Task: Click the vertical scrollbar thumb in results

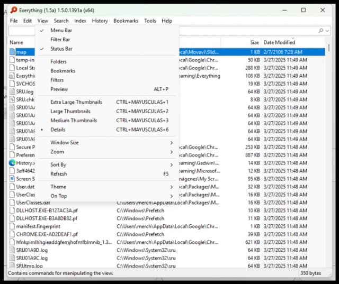Action: [329, 48]
